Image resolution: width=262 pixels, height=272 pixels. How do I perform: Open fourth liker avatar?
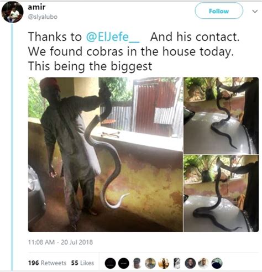click(150, 263)
